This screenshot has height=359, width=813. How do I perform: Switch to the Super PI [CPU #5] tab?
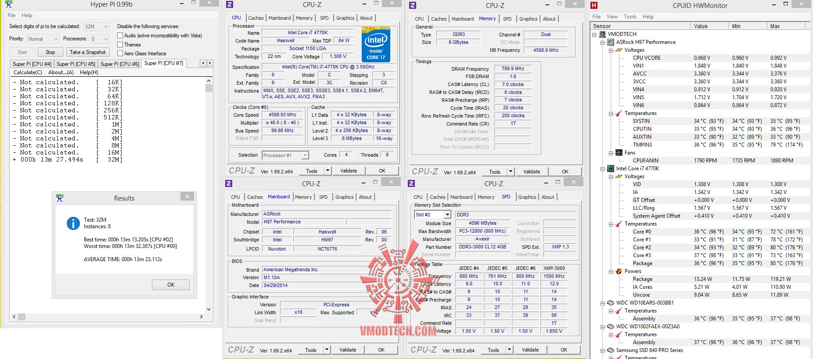point(76,64)
